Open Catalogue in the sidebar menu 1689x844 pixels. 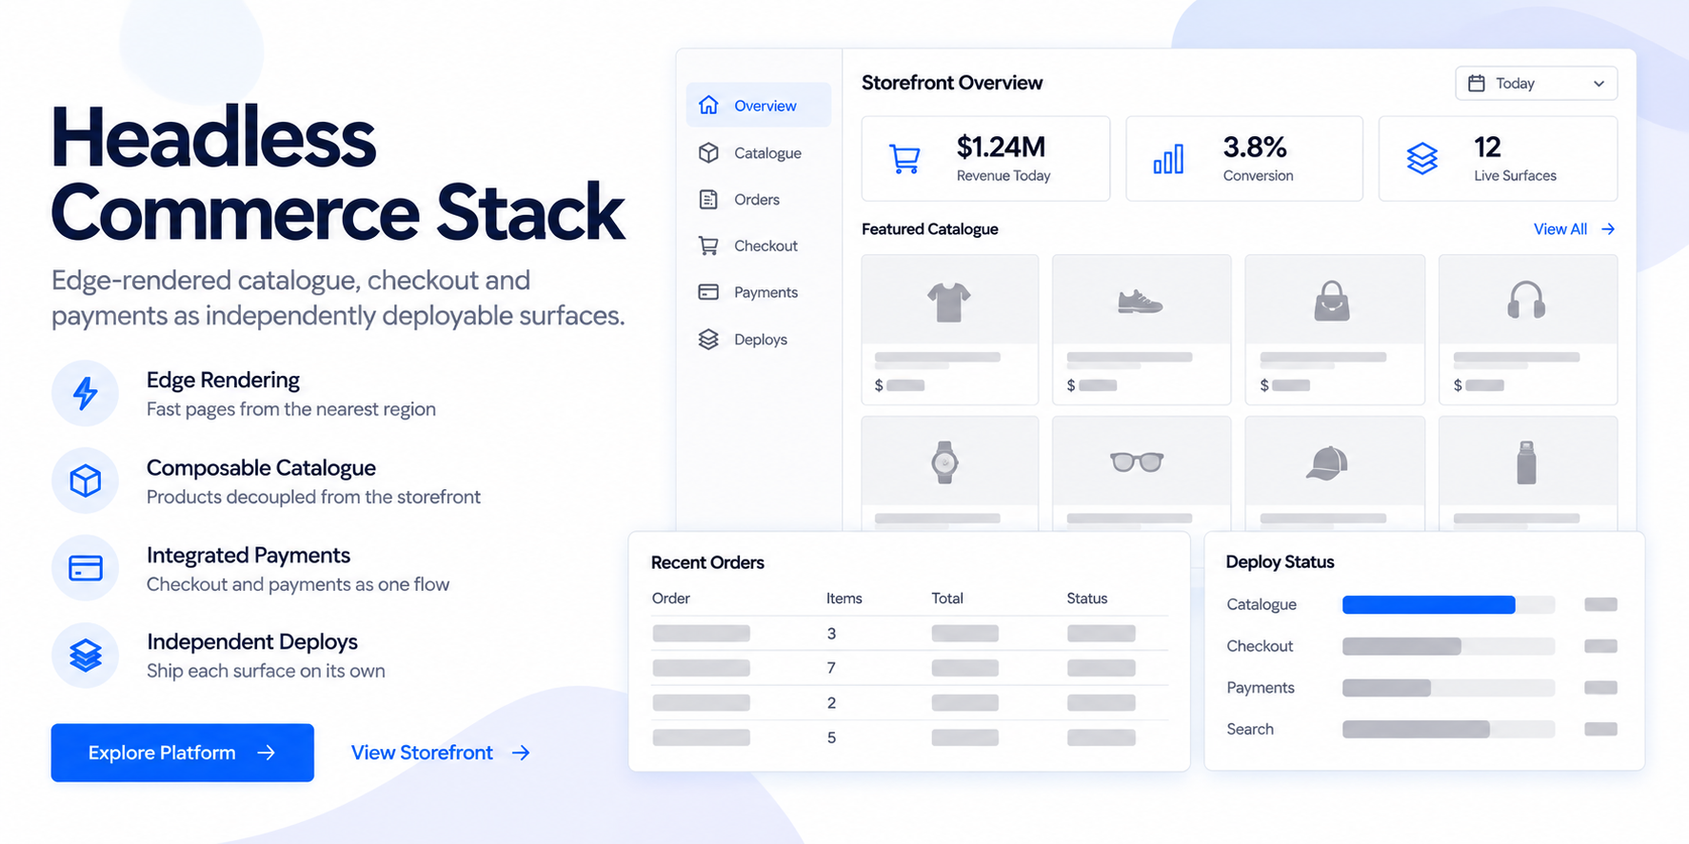758,153
